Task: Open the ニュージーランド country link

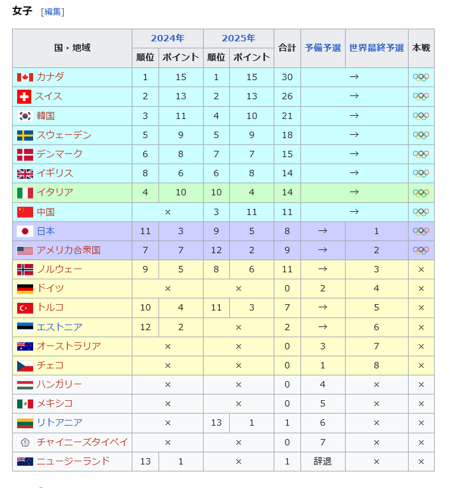Action: (x=73, y=461)
